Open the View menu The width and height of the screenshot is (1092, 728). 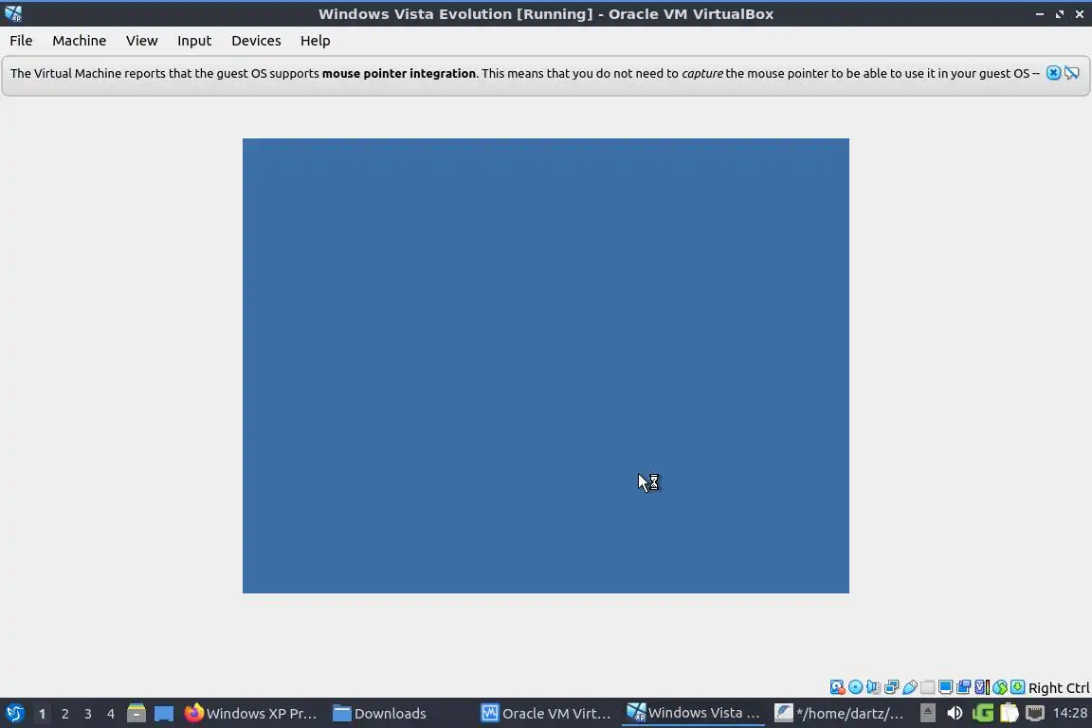(141, 41)
